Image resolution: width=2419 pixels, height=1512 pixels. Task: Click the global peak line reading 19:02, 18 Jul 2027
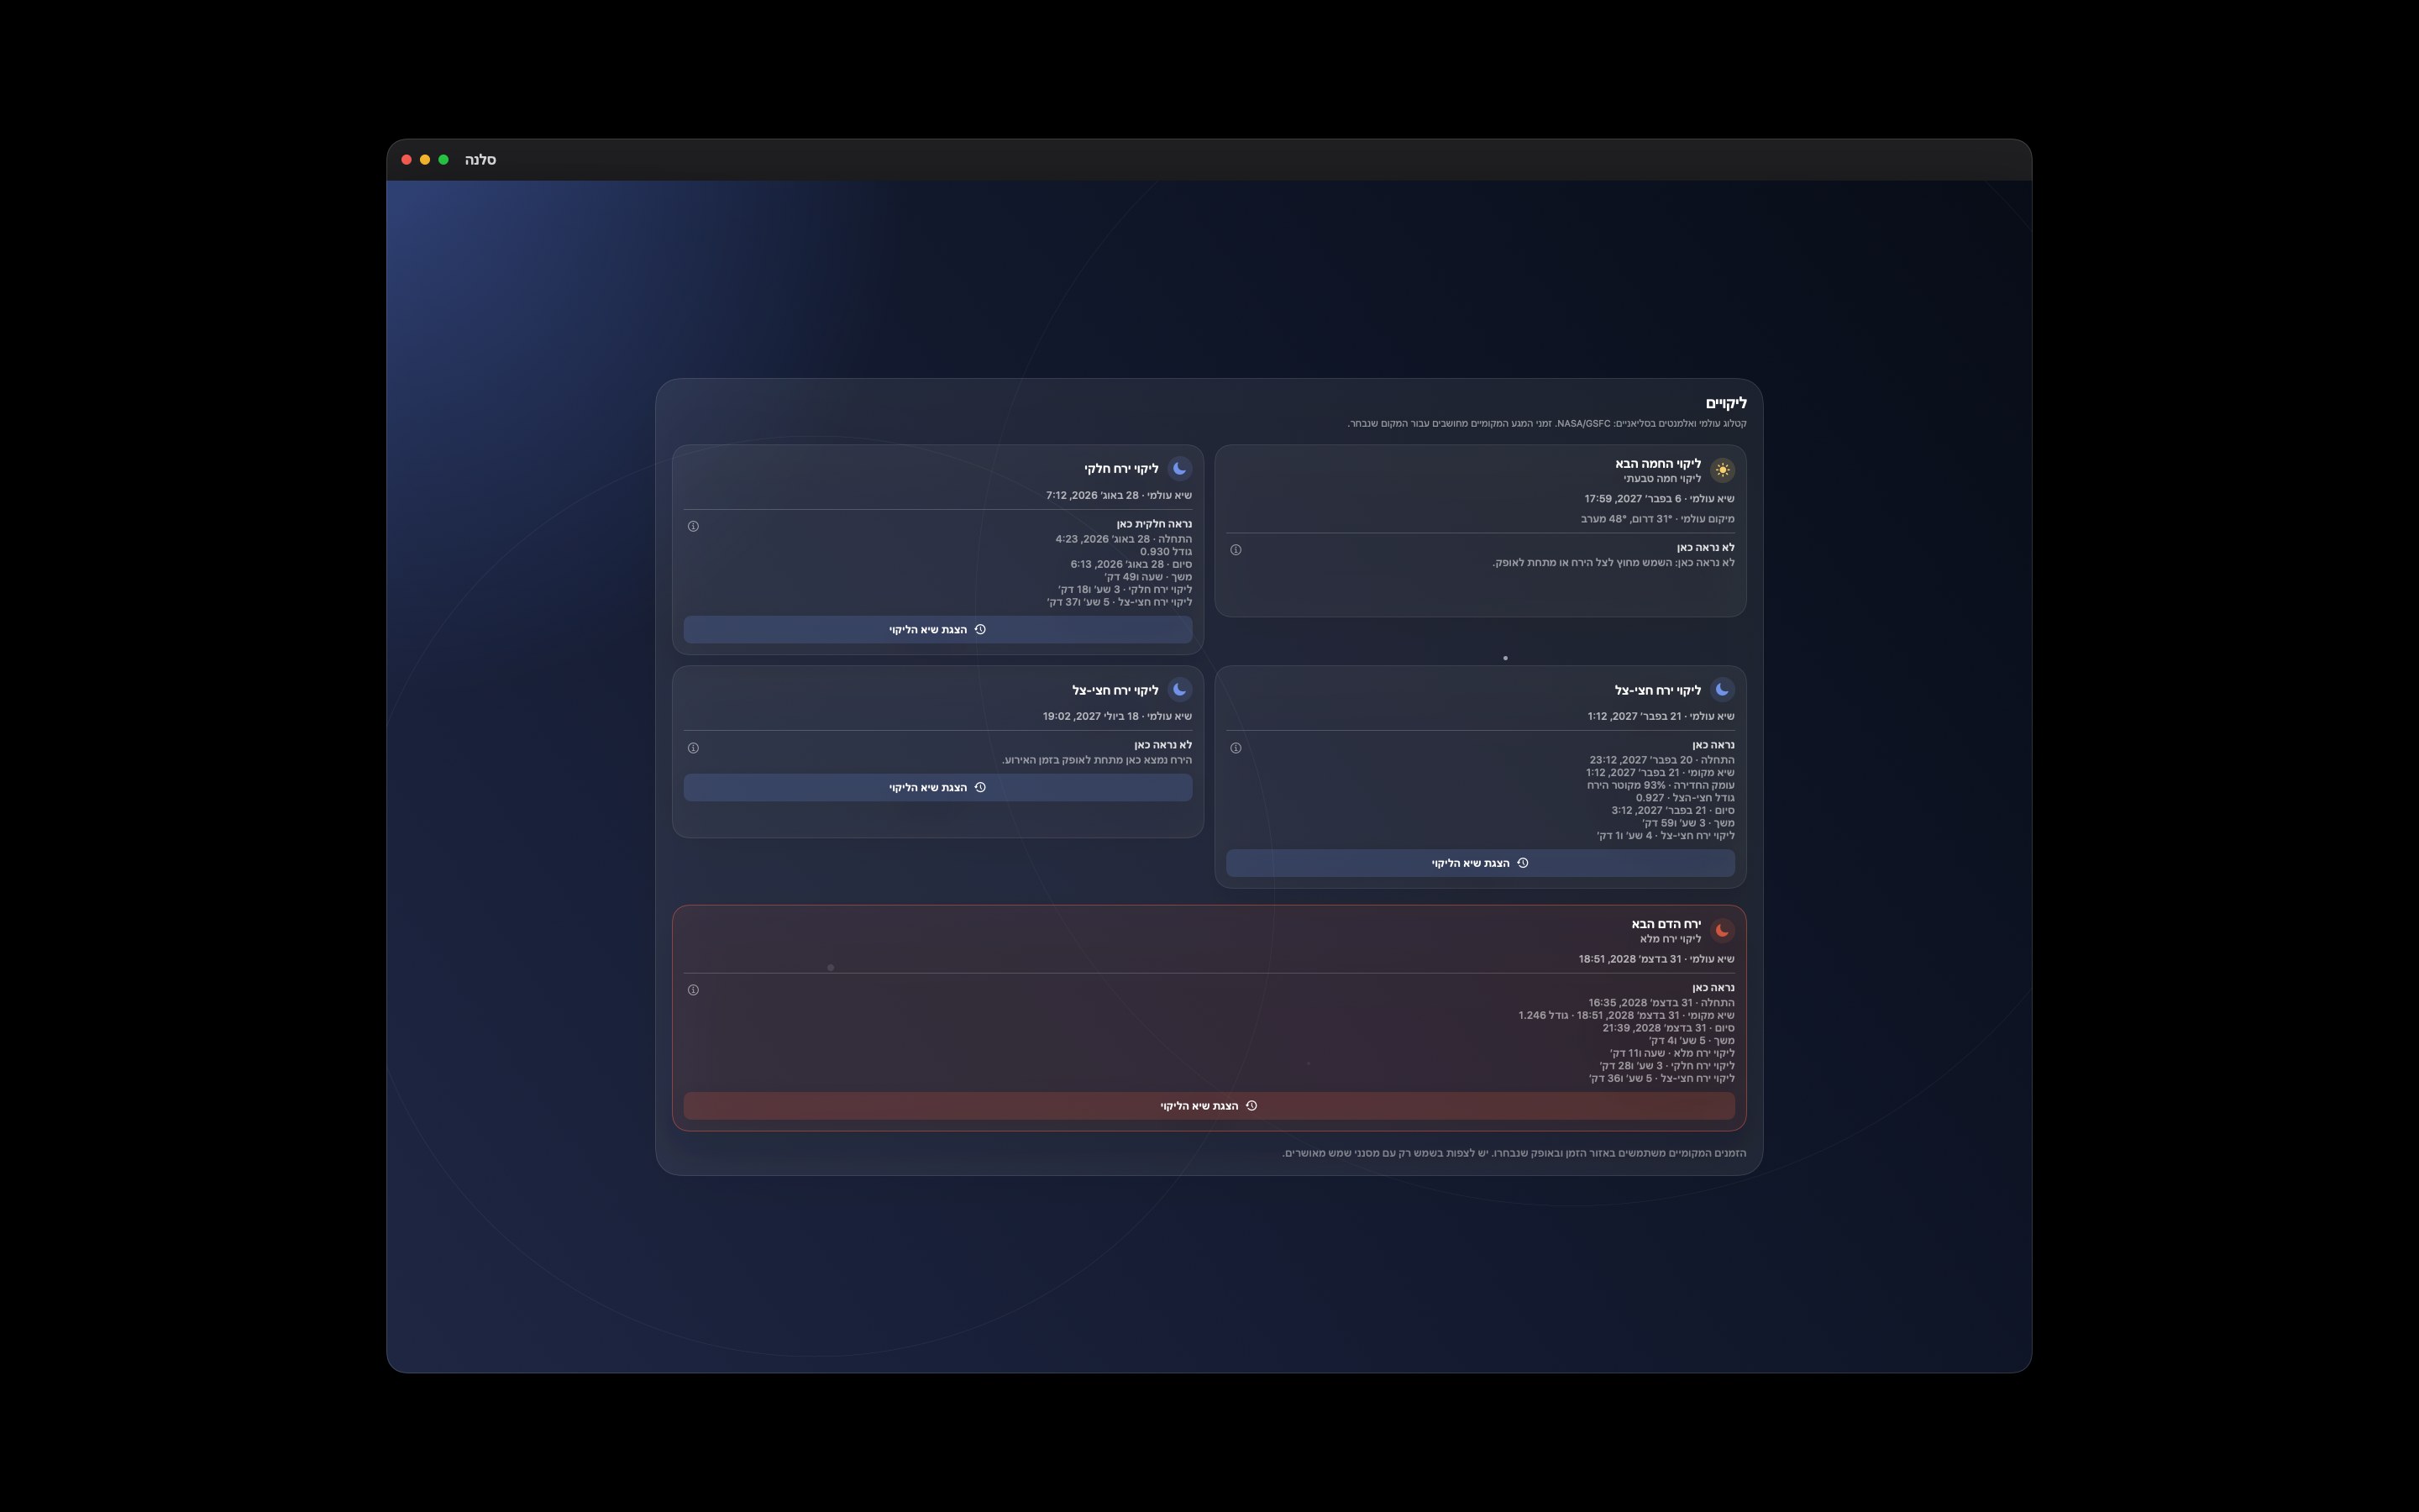[1116, 716]
